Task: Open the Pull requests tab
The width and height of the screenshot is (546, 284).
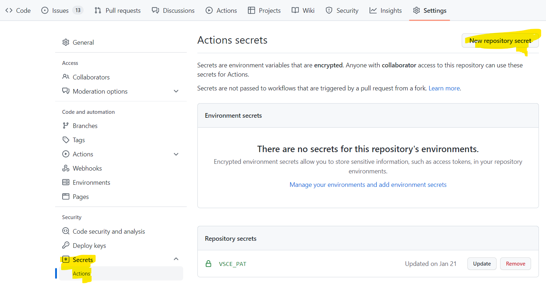Action: (x=118, y=10)
